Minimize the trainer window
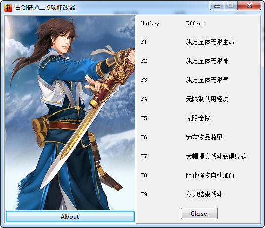265x228 pixels. pos(217,6)
